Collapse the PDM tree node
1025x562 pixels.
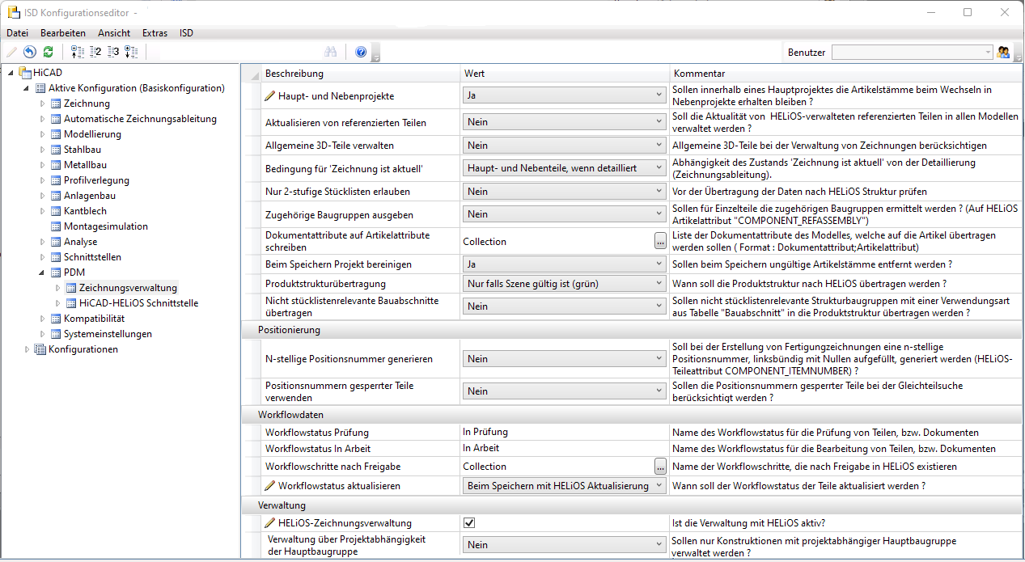(44, 273)
